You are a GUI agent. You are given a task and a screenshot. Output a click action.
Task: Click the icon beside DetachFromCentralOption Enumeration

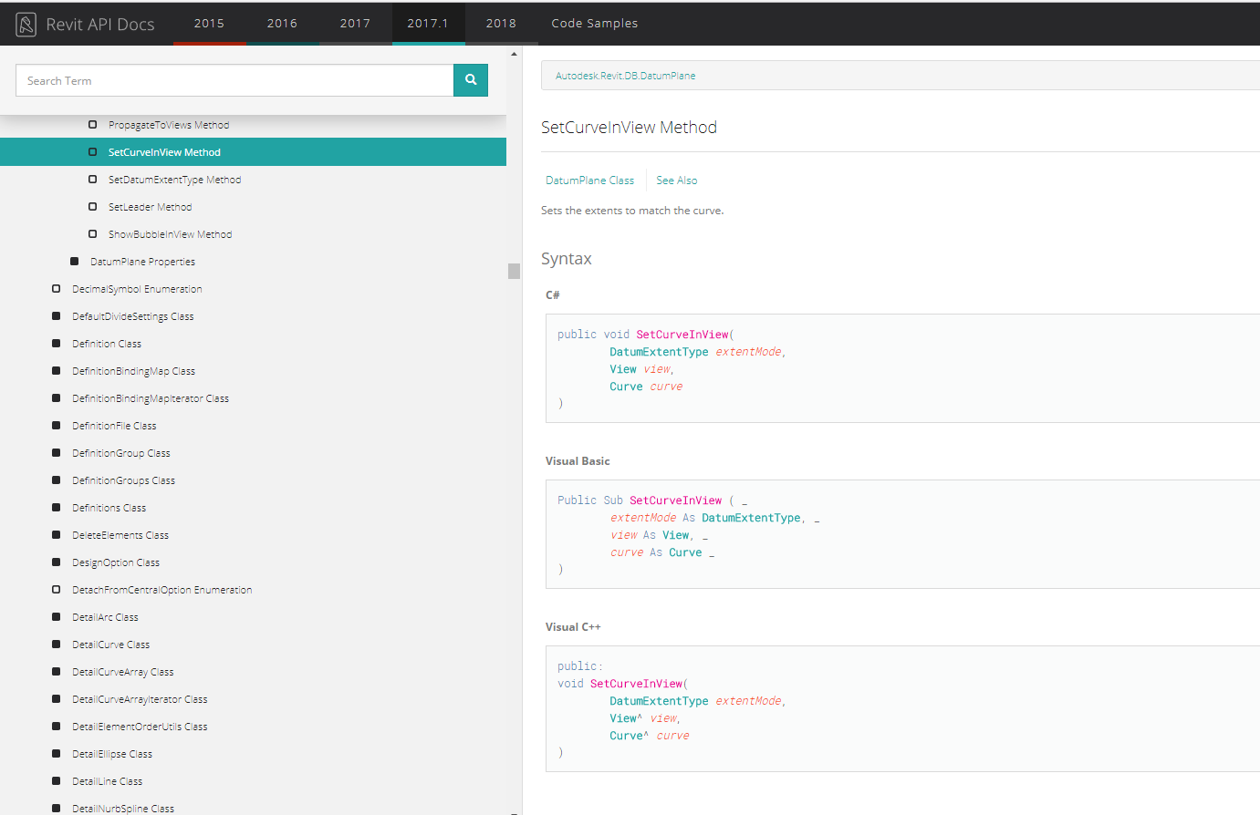(57, 590)
